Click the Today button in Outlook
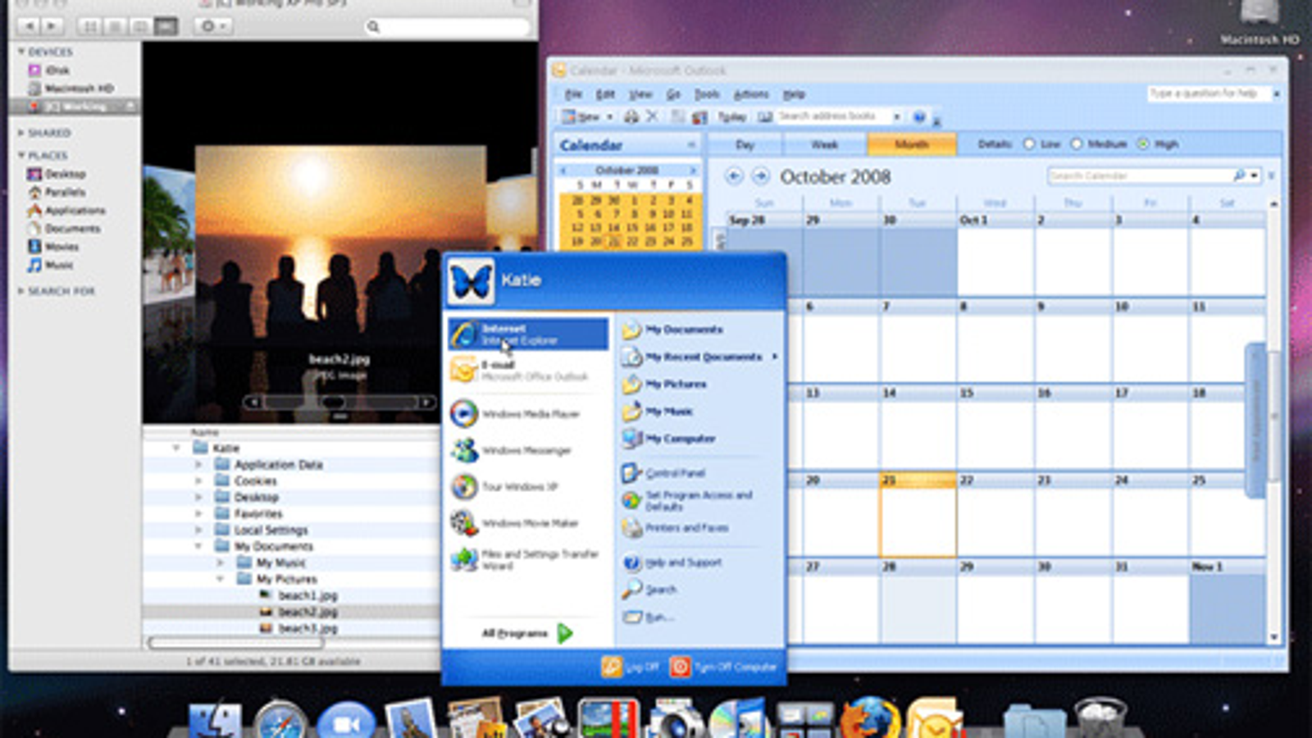The width and height of the screenshot is (1312, 738). 731,117
